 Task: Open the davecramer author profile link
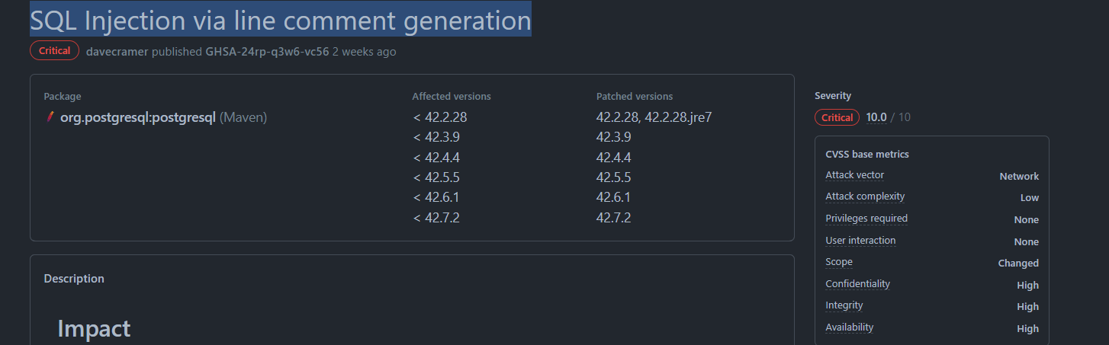[117, 52]
